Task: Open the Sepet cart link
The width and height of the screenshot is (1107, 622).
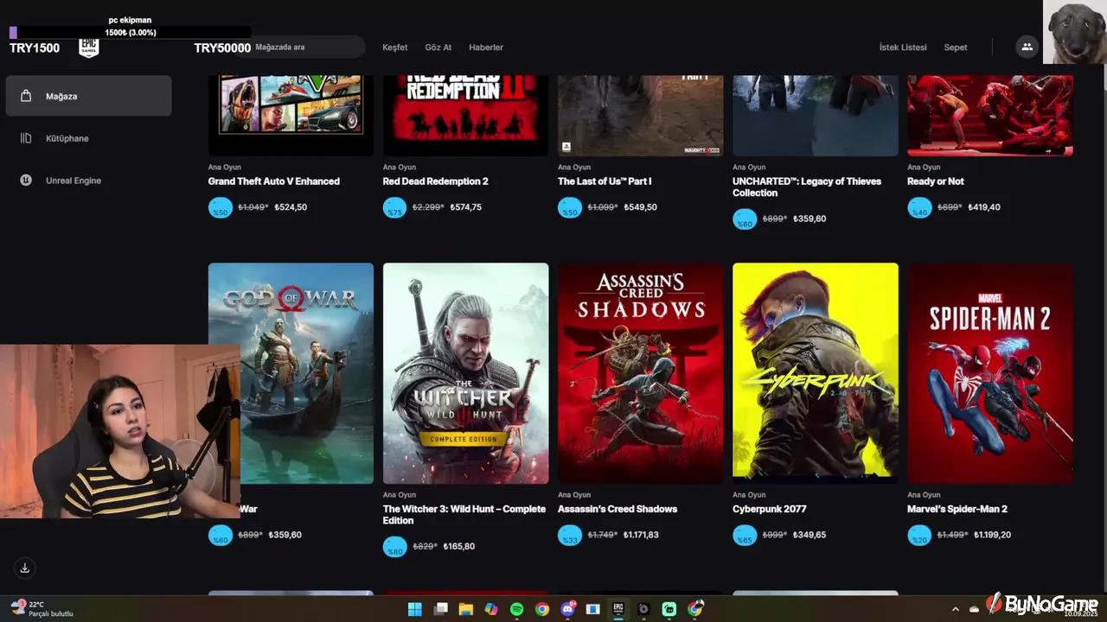Action: (956, 48)
